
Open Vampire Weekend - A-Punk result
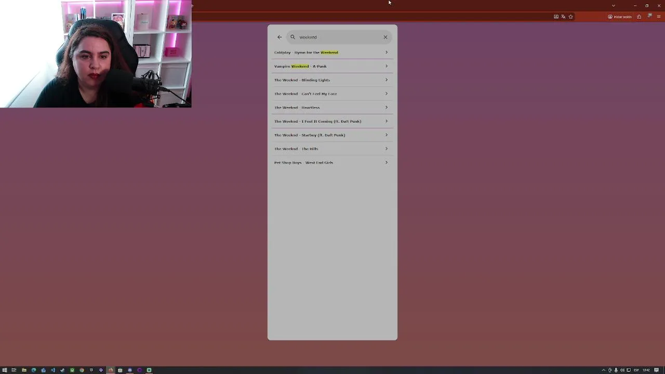click(x=332, y=66)
